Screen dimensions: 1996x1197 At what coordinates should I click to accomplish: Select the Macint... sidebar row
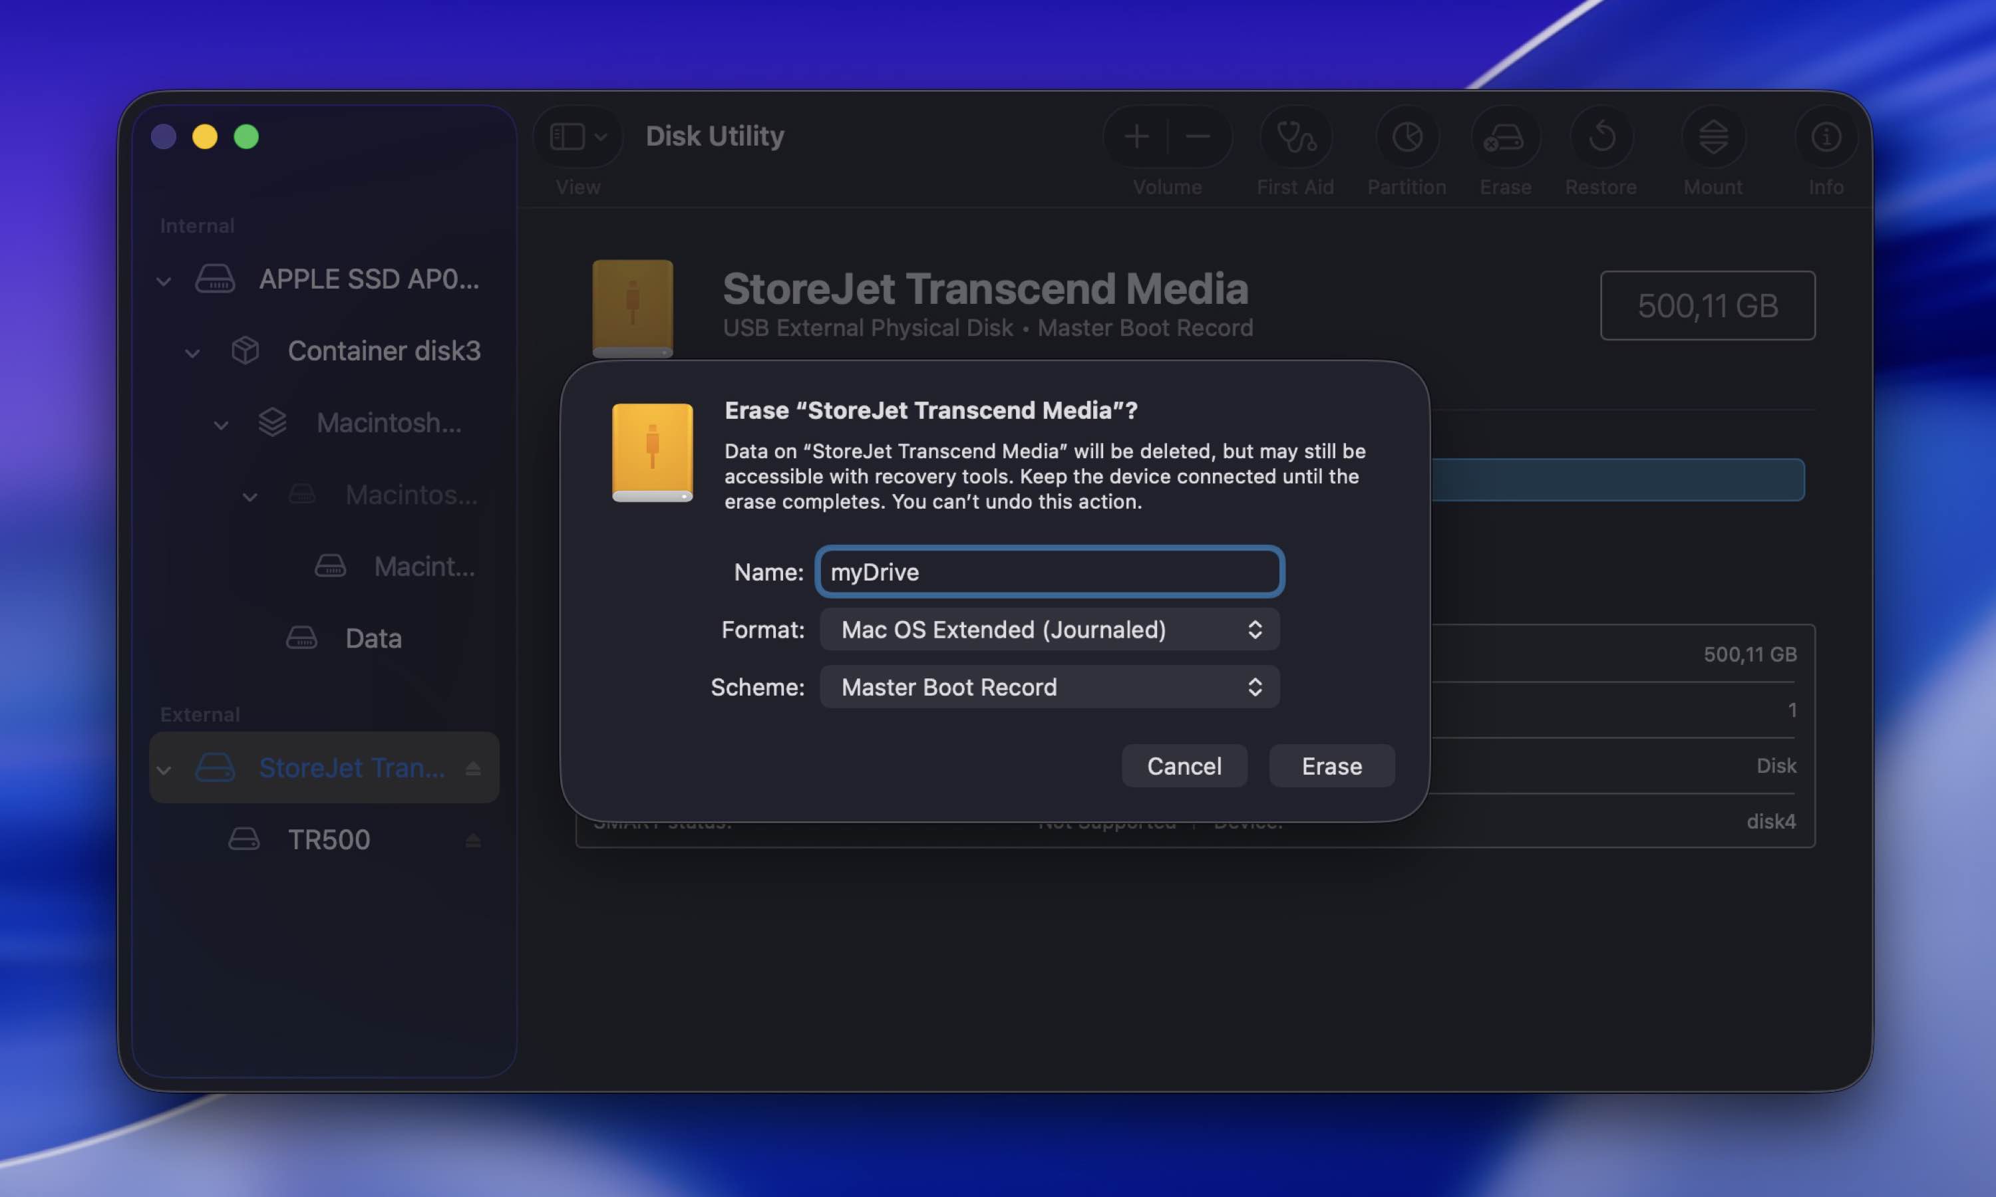pyautogui.click(x=324, y=566)
